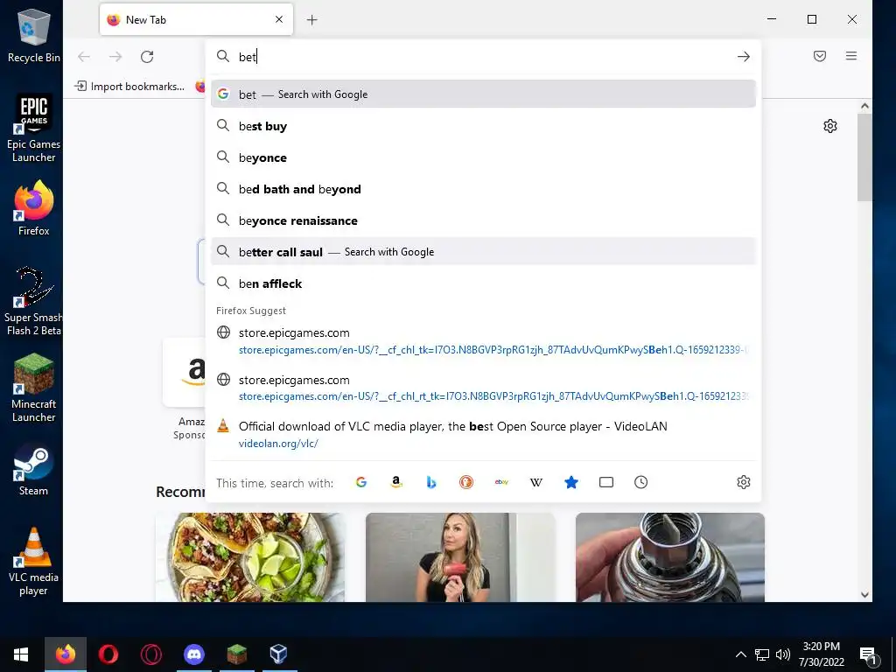Click Import bookmarks in bookmarks toolbar
This screenshot has width=896, height=672.
130,87
